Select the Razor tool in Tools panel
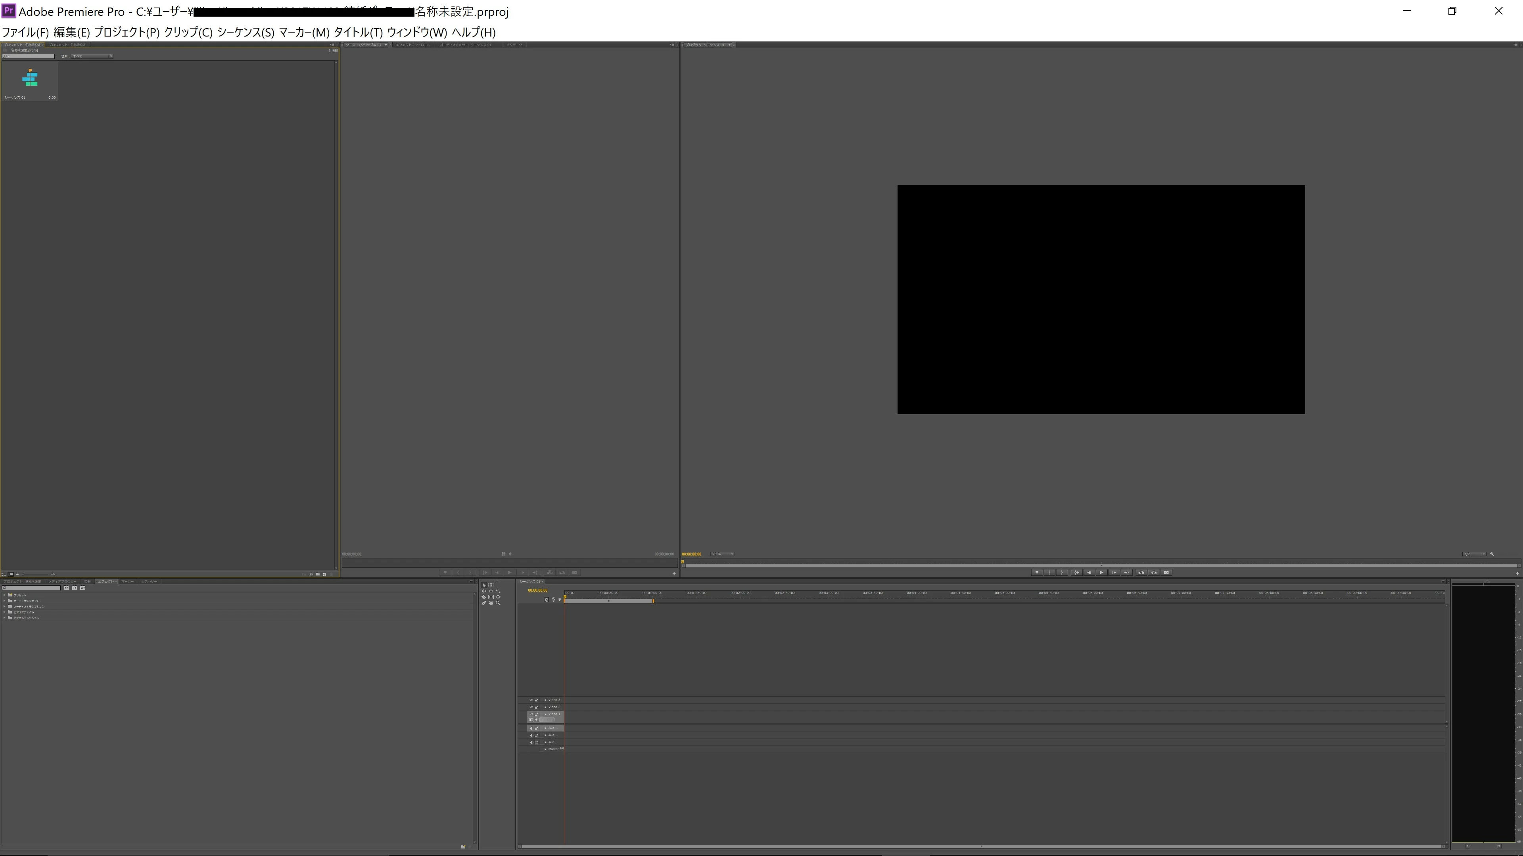 click(483, 597)
